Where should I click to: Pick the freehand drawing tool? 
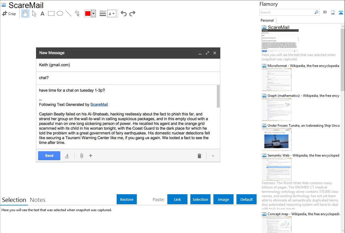tap(77, 14)
